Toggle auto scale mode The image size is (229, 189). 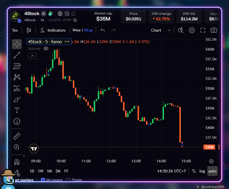click(x=212, y=171)
